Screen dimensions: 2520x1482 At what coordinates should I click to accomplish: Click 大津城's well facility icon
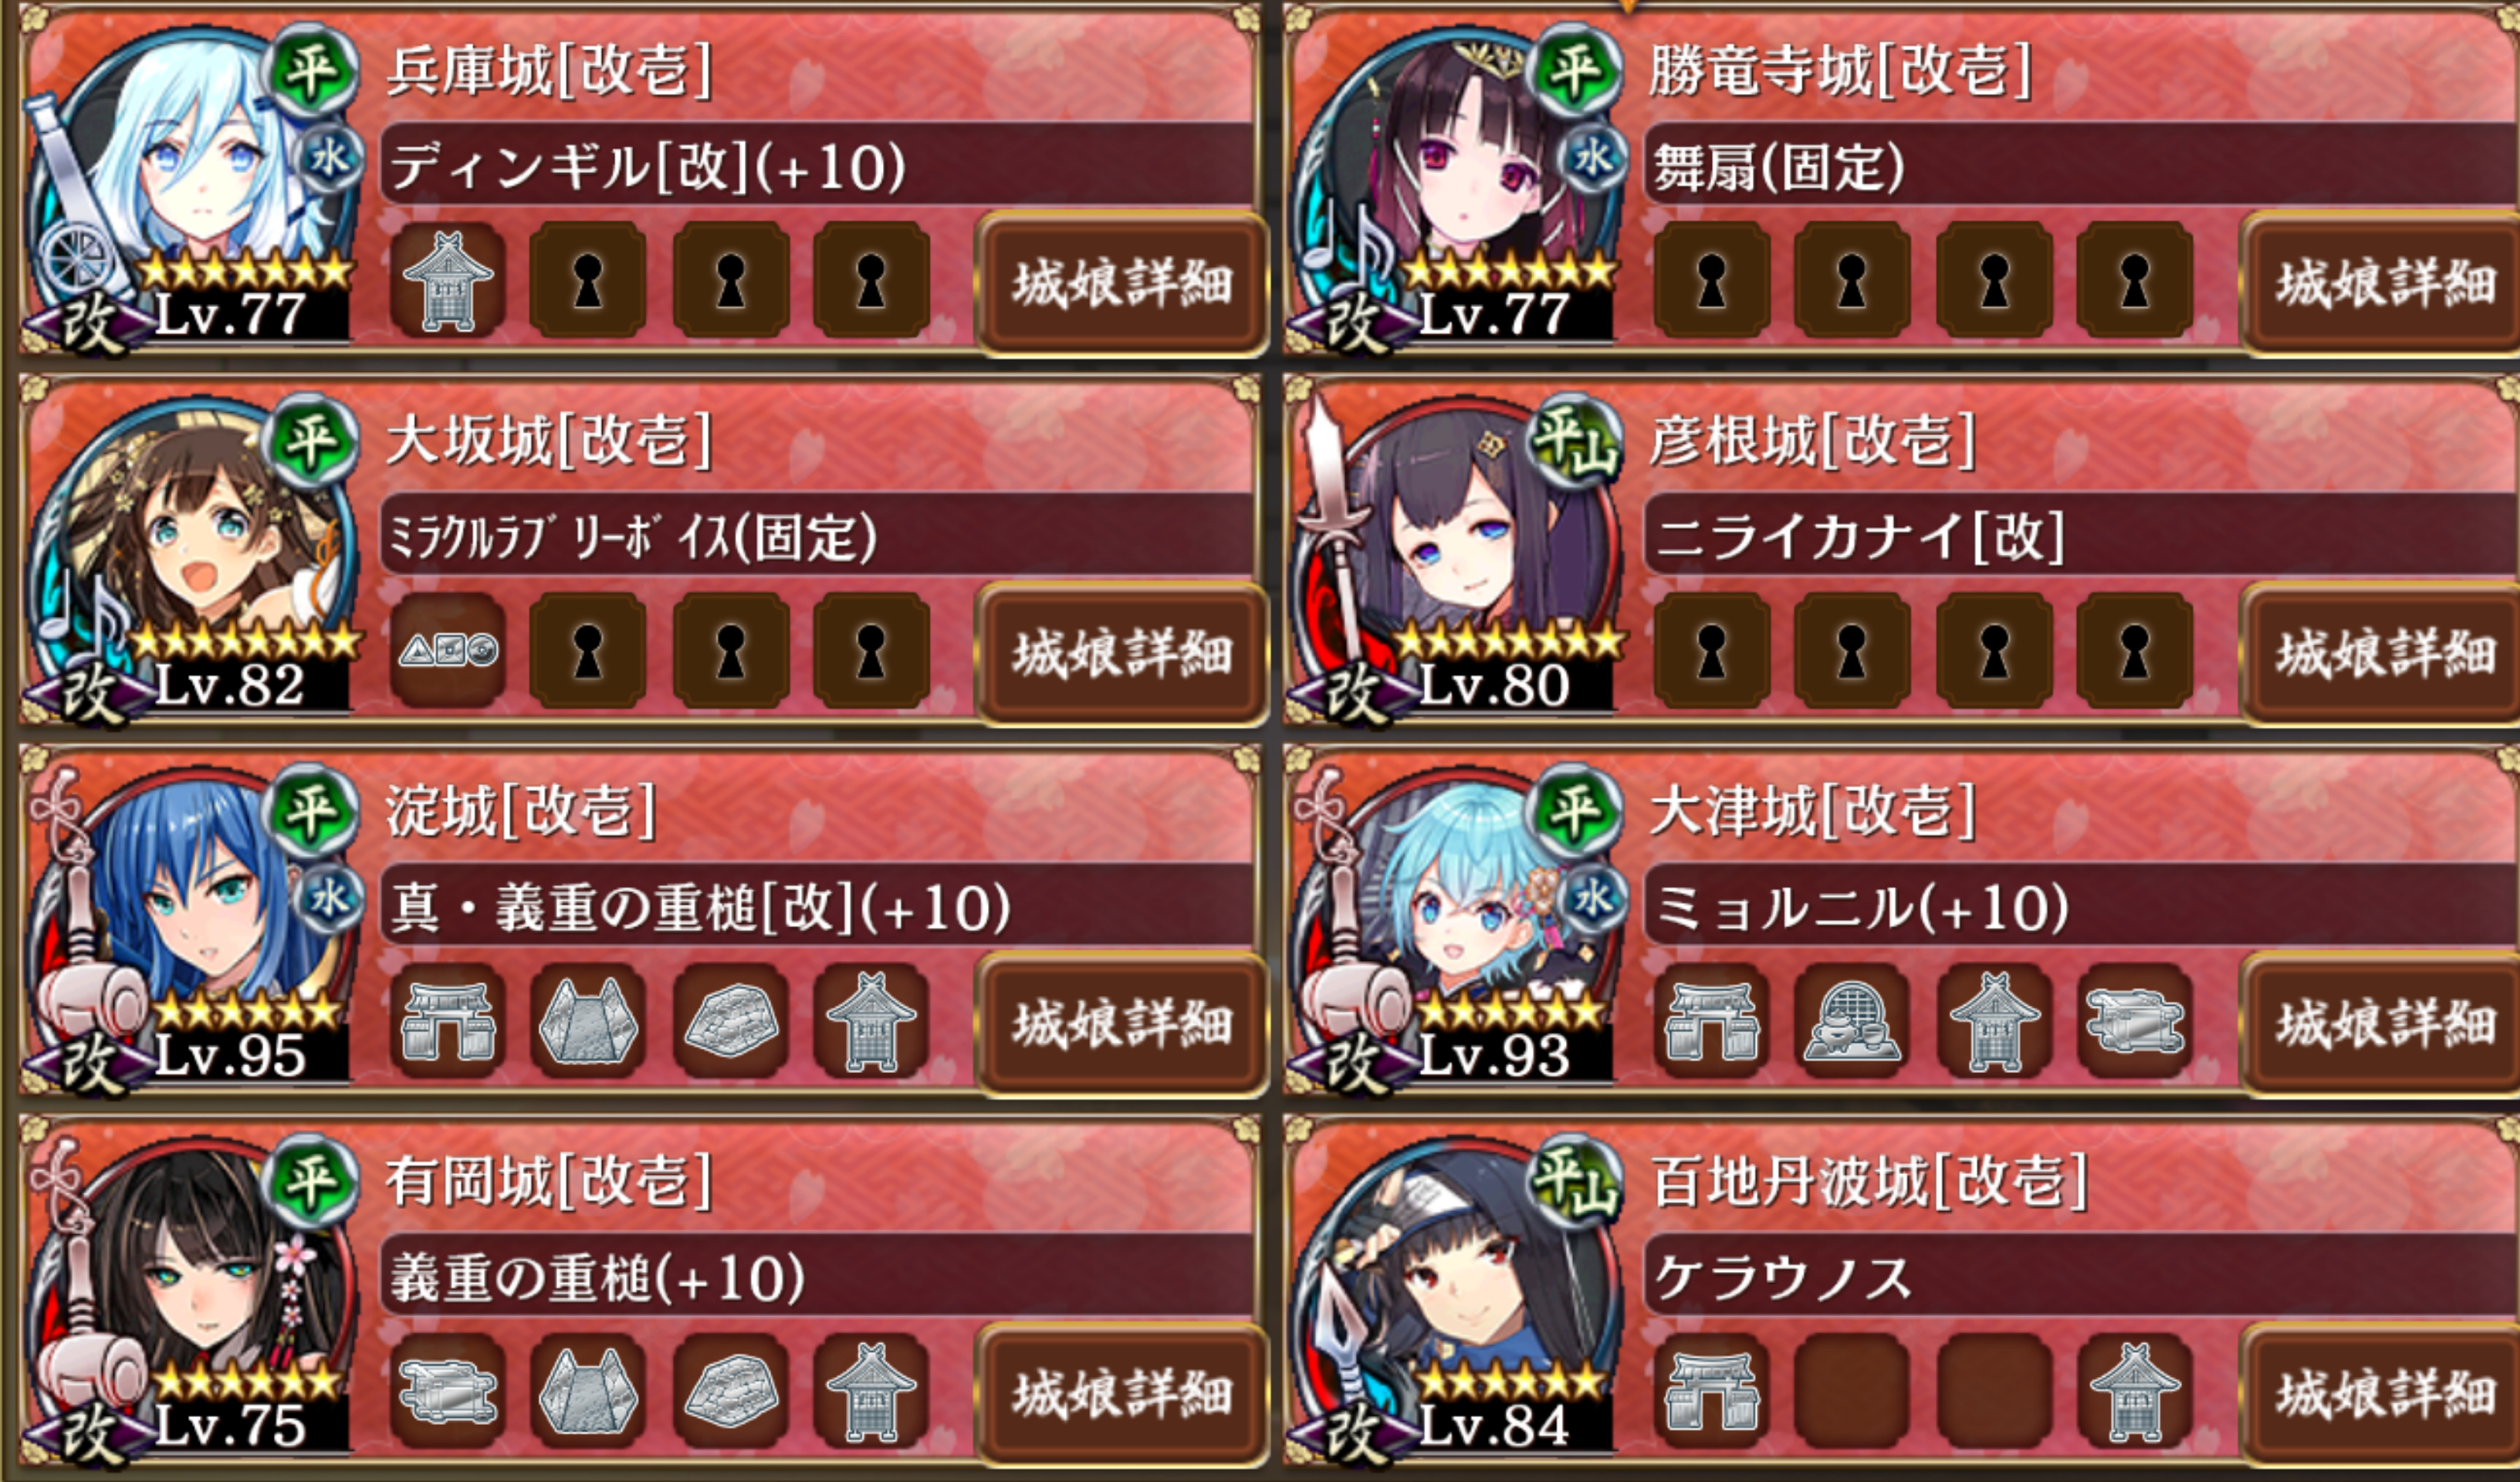tap(1852, 1020)
